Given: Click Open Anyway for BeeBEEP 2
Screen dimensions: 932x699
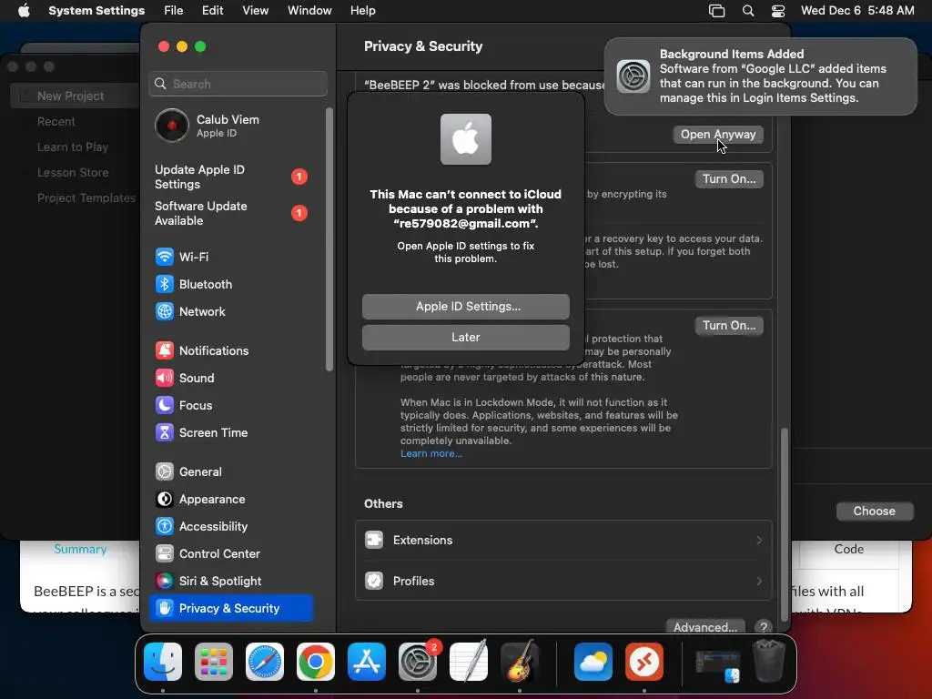Looking at the screenshot, I should [x=718, y=135].
